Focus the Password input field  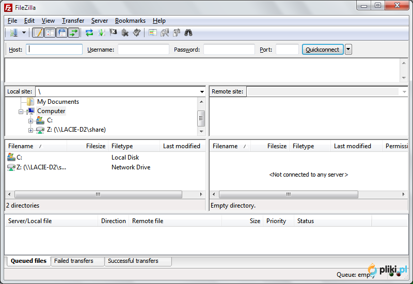[229, 49]
